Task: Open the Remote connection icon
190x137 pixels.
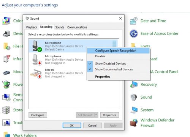Action: point(6,97)
